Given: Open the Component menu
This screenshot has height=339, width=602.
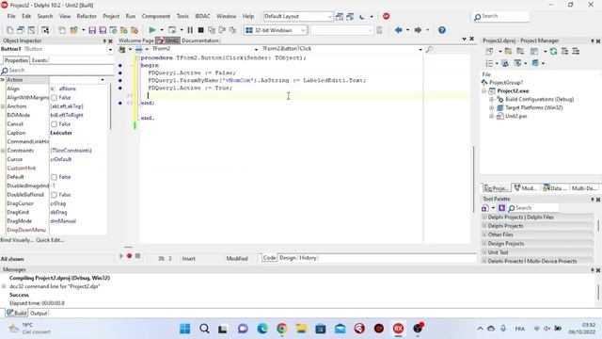Looking at the screenshot, I should pos(156,16).
